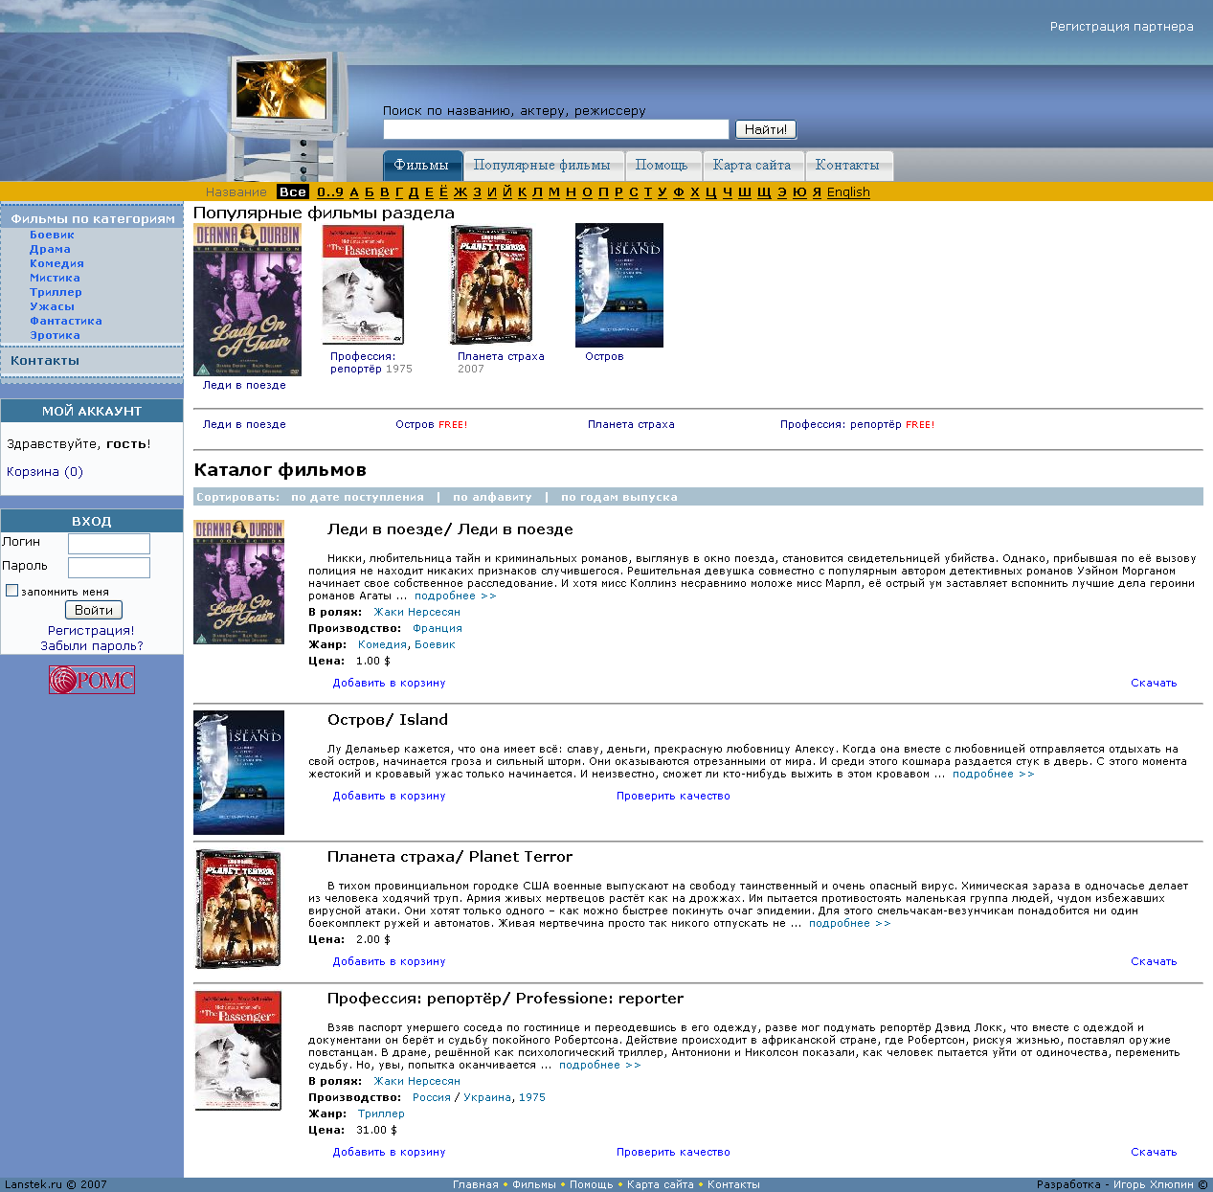Focus the movie search input field
1213x1192 pixels.
(x=555, y=129)
